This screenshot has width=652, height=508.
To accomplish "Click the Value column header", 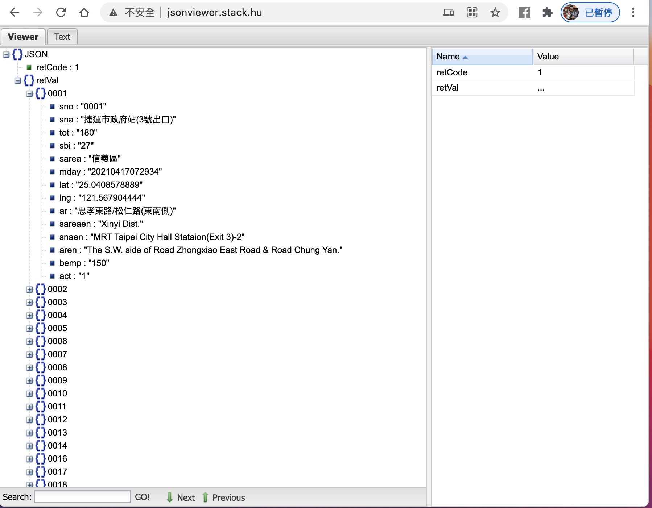I will [x=583, y=57].
